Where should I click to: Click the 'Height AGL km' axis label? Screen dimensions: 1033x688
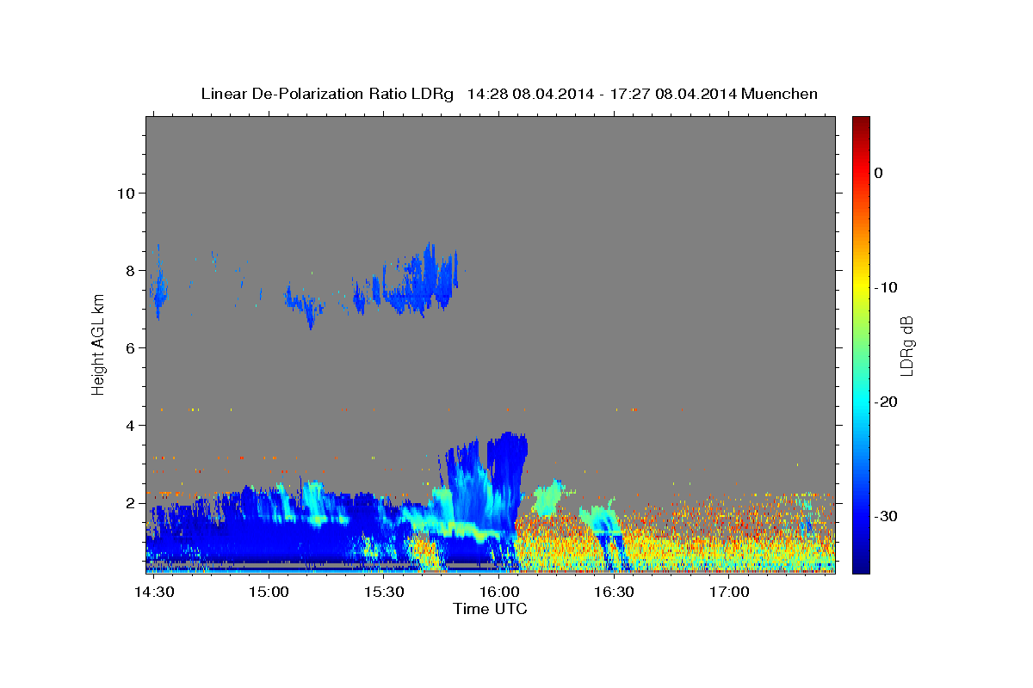pos(99,344)
